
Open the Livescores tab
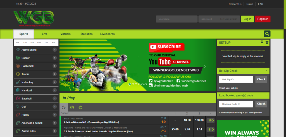tap(108, 34)
